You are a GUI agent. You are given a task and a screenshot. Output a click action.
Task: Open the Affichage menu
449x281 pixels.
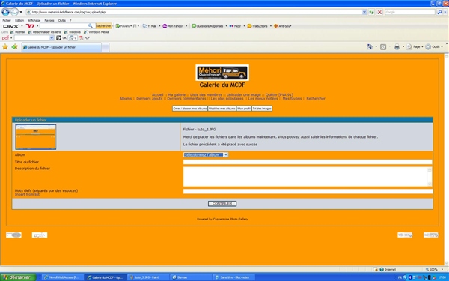click(34, 20)
